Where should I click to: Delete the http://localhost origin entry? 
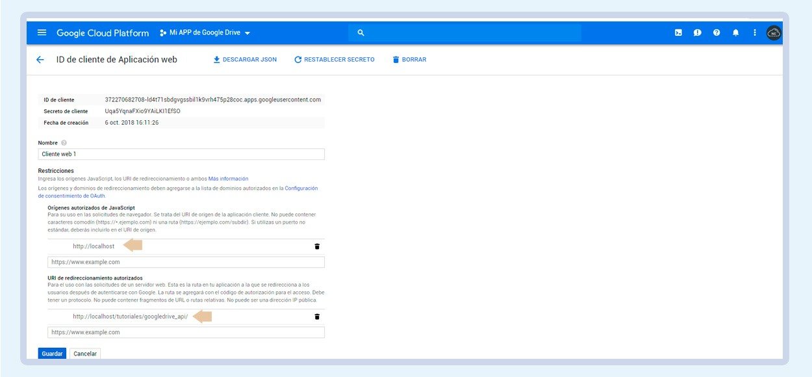[317, 246]
